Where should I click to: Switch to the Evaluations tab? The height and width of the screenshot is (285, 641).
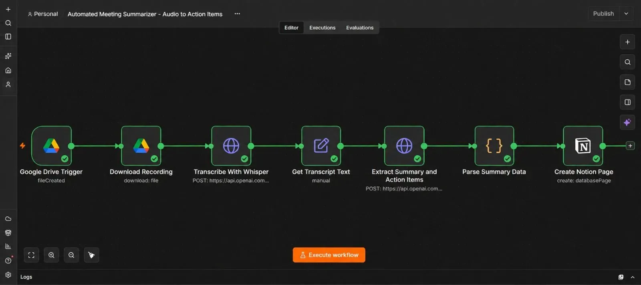360,28
